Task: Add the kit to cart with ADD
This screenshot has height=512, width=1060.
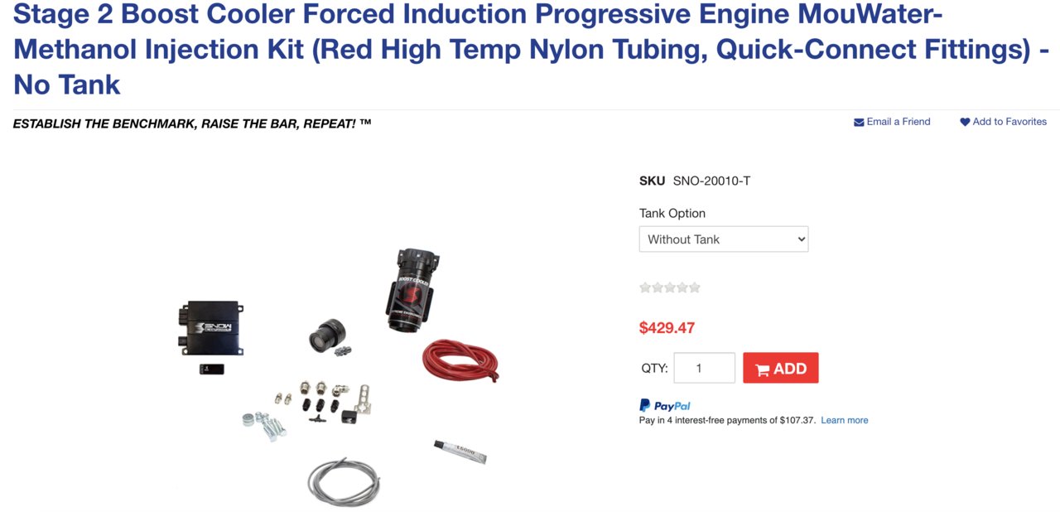Action: [781, 368]
